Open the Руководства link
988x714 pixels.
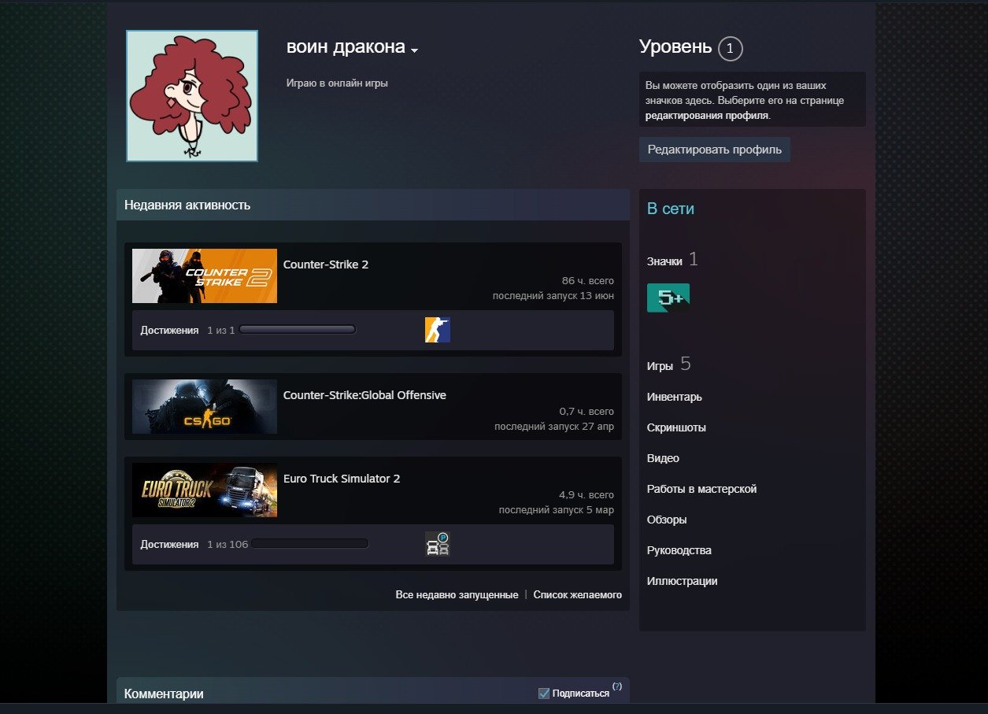[x=679, y=550]
